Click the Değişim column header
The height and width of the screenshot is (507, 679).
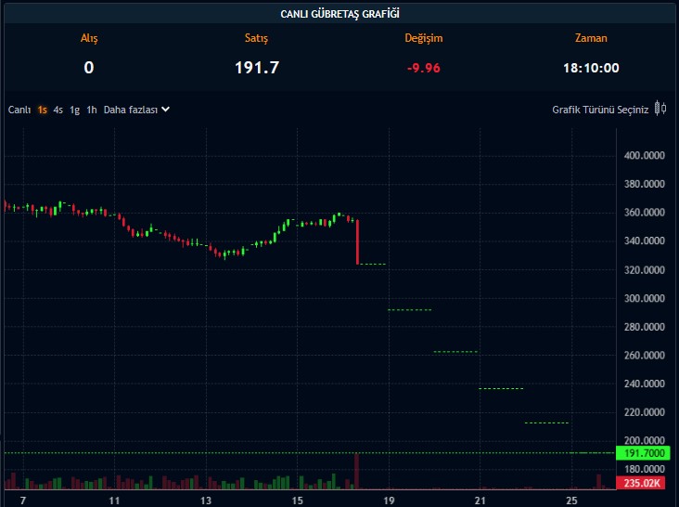click(x=424, y=38)
